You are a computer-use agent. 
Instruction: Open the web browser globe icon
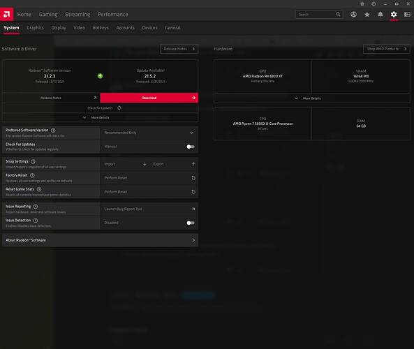(x=353, y=15)
